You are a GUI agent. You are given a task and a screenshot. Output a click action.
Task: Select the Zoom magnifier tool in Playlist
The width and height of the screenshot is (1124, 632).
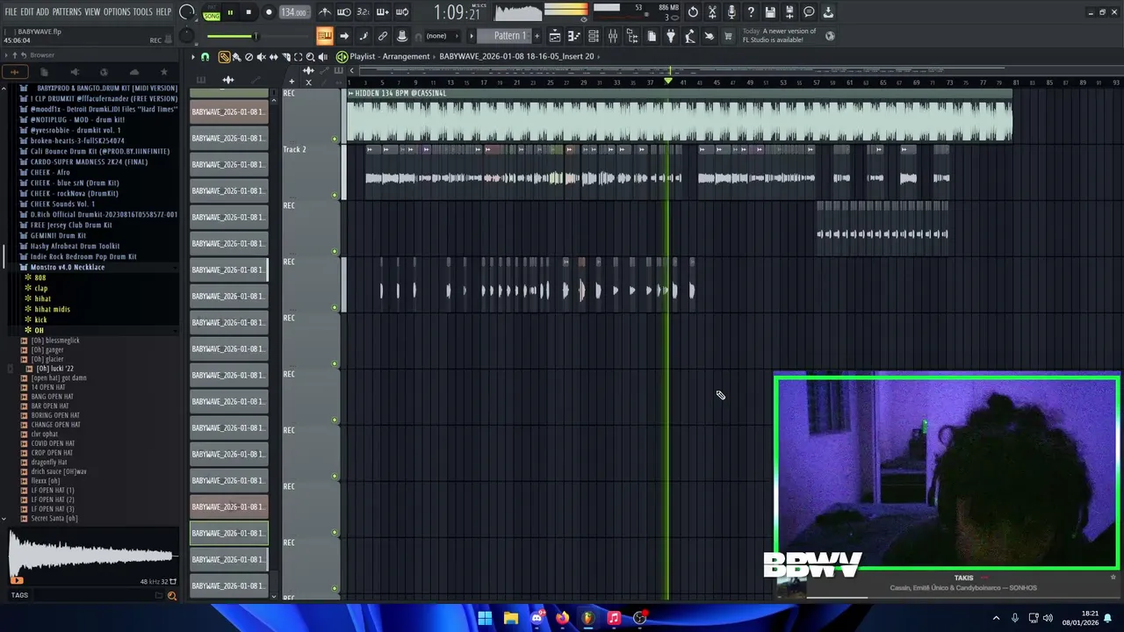310,57
